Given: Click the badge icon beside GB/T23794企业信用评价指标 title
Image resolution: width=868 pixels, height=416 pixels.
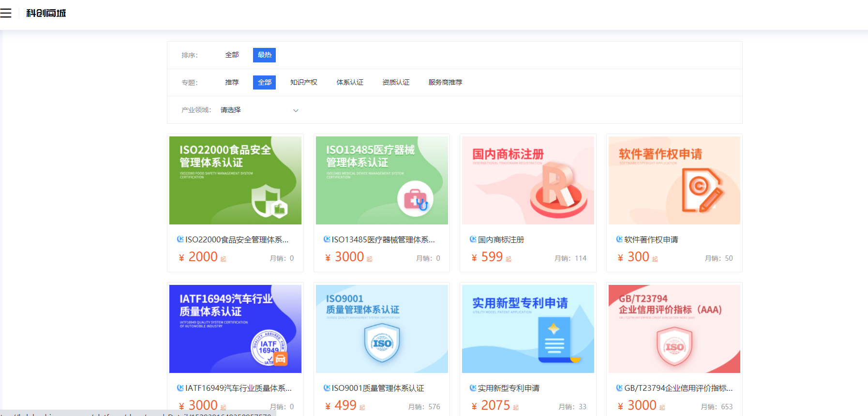Looking at the screenshot, I should click(619, 387).
